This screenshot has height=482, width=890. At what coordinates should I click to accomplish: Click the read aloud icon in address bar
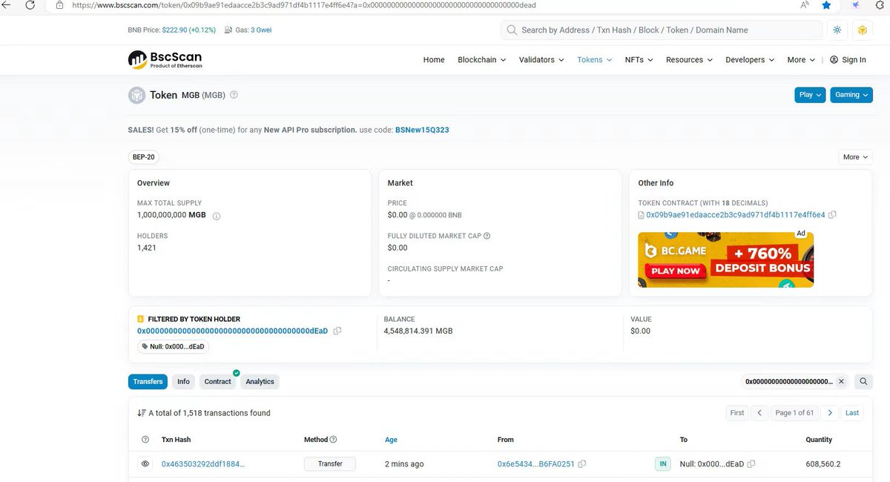[x=805, y=5]
